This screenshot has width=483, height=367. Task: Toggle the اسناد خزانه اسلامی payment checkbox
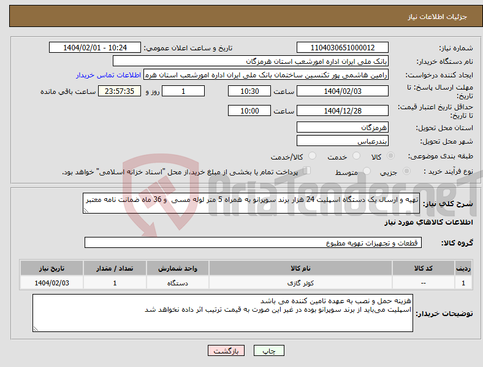(307, 171)
